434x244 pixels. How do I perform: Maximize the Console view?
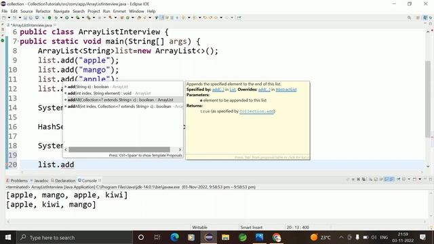pos(431,179)
